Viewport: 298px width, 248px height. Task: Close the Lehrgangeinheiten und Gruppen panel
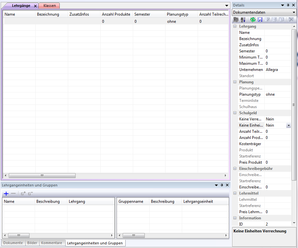pos(227,185)
